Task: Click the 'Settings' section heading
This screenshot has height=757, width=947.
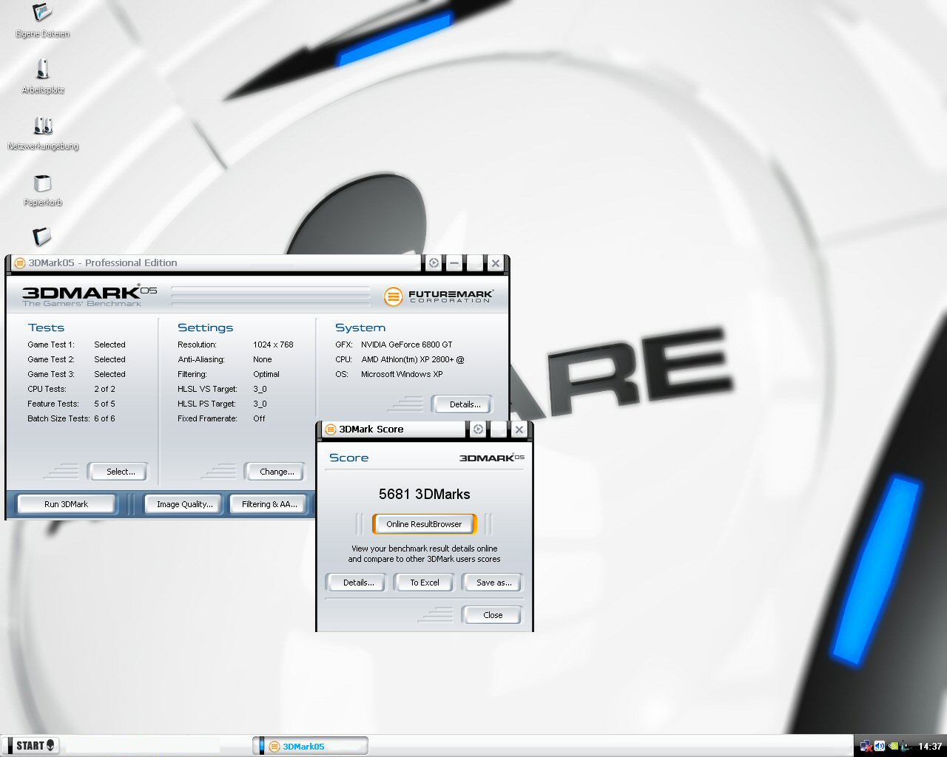Action: 205,327
